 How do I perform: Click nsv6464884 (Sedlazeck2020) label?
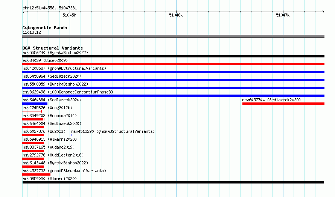(52, 100)
